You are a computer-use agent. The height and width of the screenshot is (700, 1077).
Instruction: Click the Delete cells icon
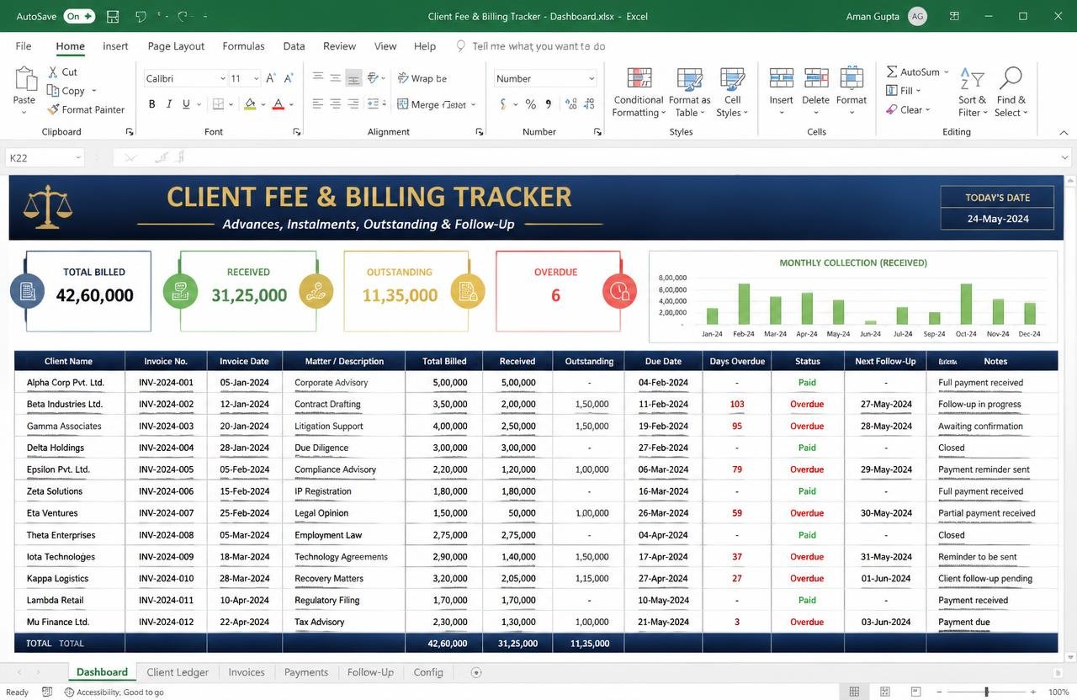click(x=816, y=79)
